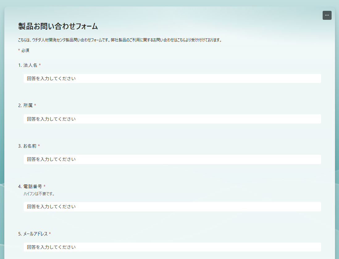This screenshot has height=259, width=339.
Task: Click the required asterisk next to お名前
Action: pos(39,146)
